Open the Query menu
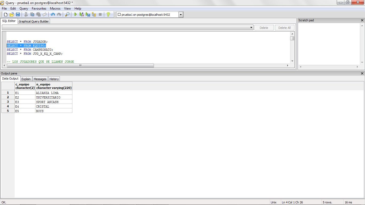 24,9
